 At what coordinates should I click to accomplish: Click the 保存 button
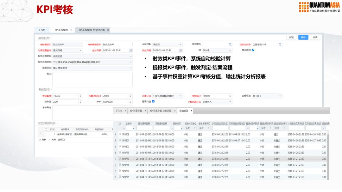click(x=303, y=37)
